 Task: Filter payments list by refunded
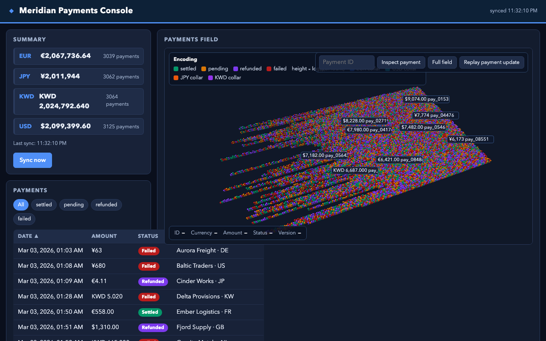pyautogui.click(x=106, y=205)
